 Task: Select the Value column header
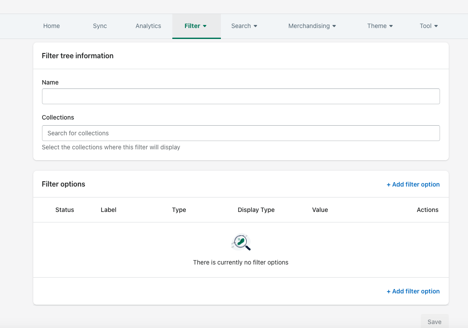tap(320, 210)
